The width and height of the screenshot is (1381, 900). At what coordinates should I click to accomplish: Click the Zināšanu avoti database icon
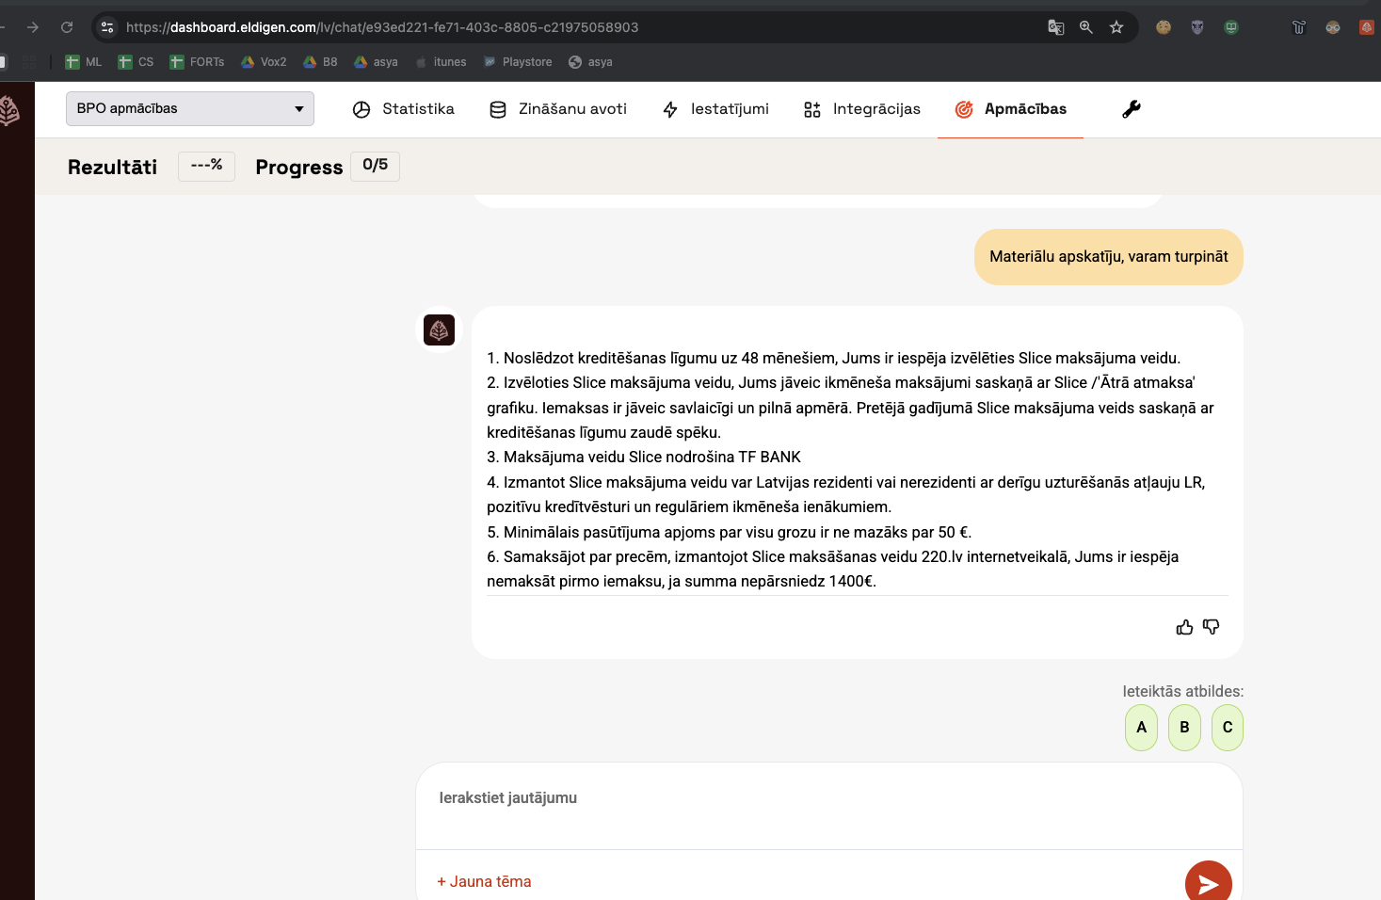pos(498,109)
